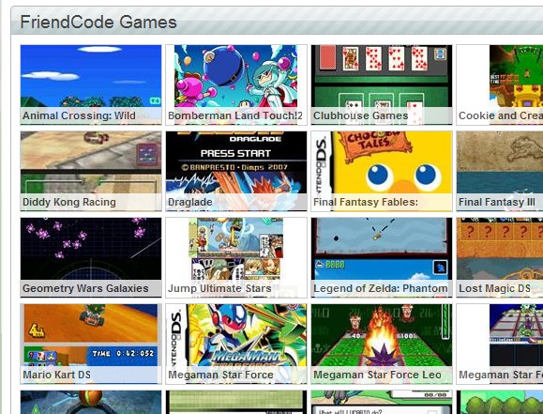Click the Cookie and Cream game thumbnail

coord(500,84)
